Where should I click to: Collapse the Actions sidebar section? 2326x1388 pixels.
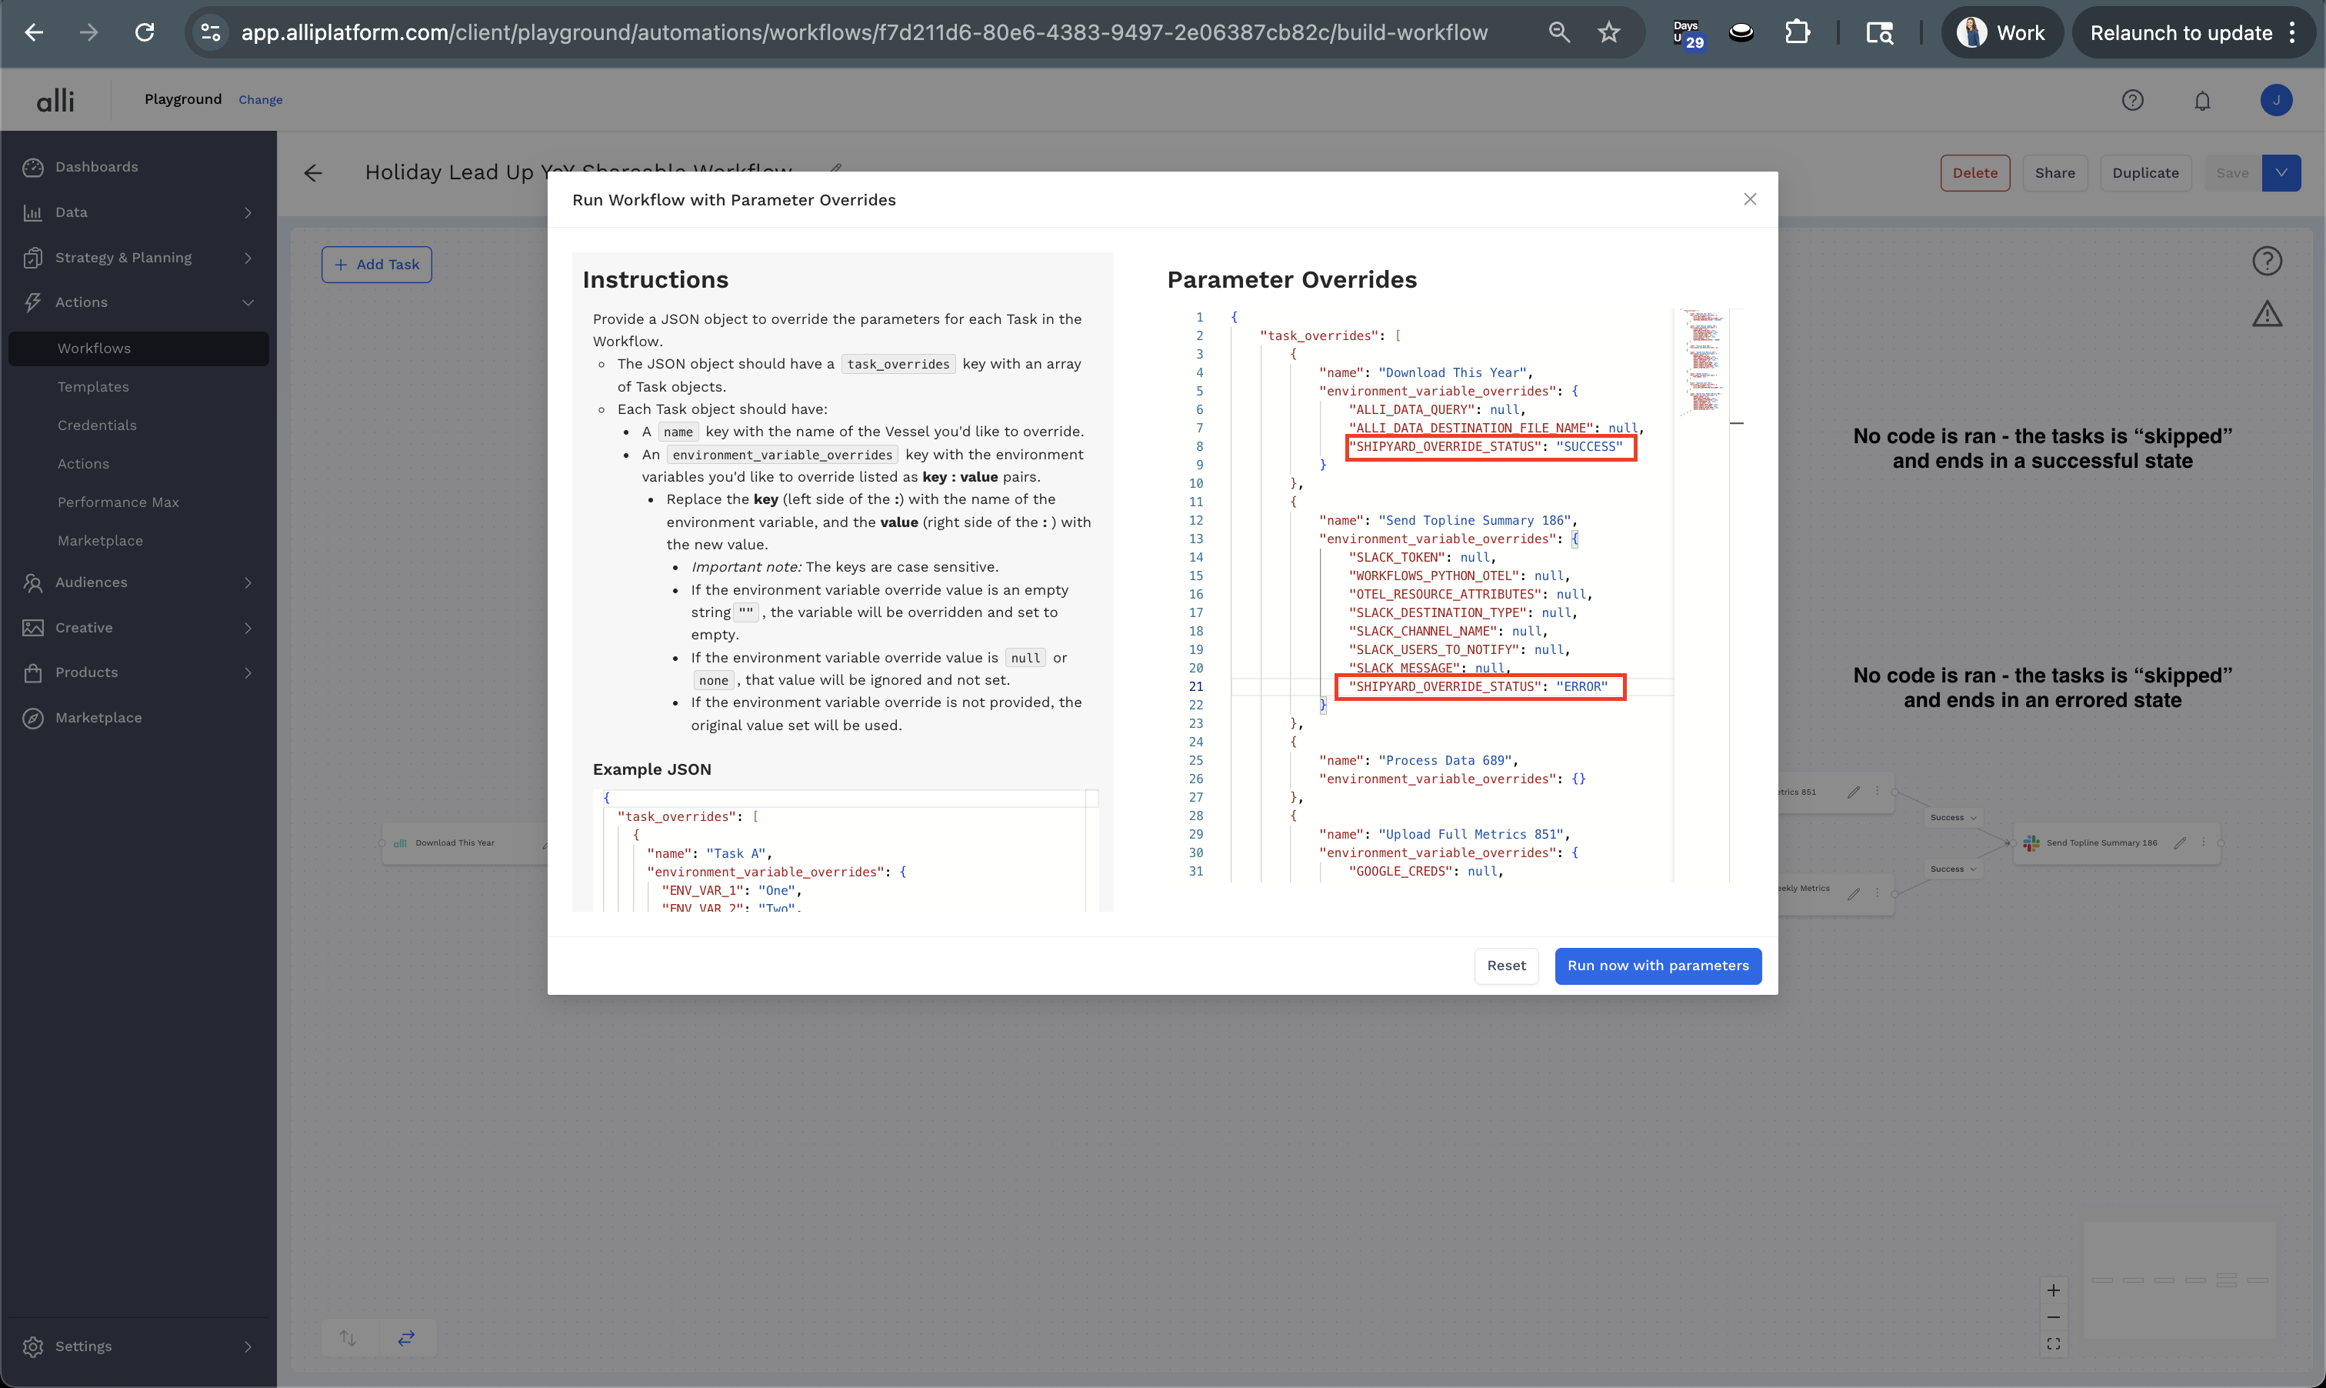click(138, 302)
